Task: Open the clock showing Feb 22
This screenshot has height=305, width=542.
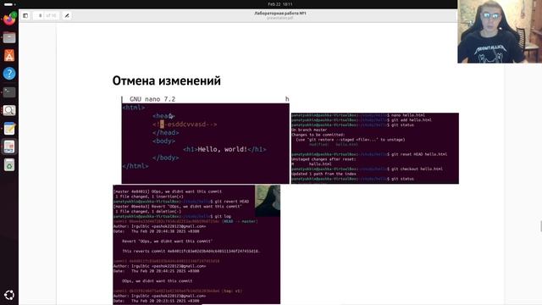Action: click(280, 4)
